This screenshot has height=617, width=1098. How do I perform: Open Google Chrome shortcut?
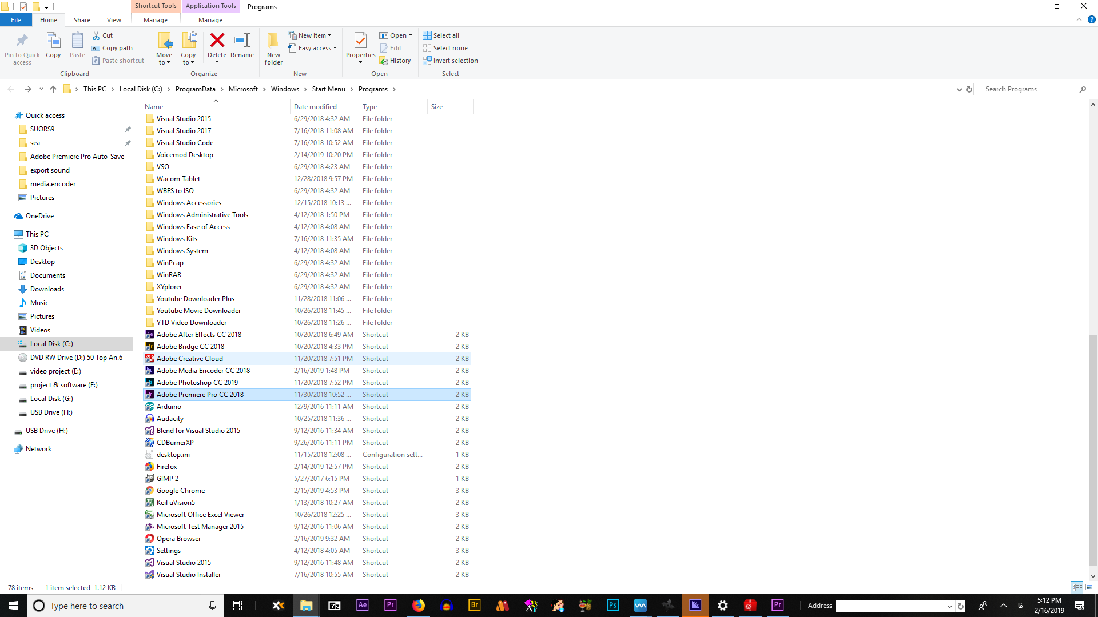(181, 490)
